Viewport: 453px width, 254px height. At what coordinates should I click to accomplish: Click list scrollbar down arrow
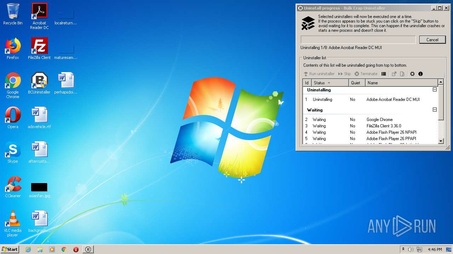pos(441,141)
